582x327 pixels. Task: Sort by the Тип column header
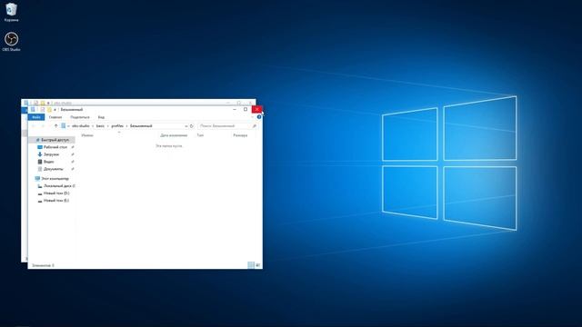tap(200, 135)
